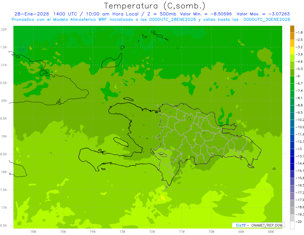Click the "-9.5" colorbar value
Viewport: 304px width, 235px height.
(x=299, y=113)
